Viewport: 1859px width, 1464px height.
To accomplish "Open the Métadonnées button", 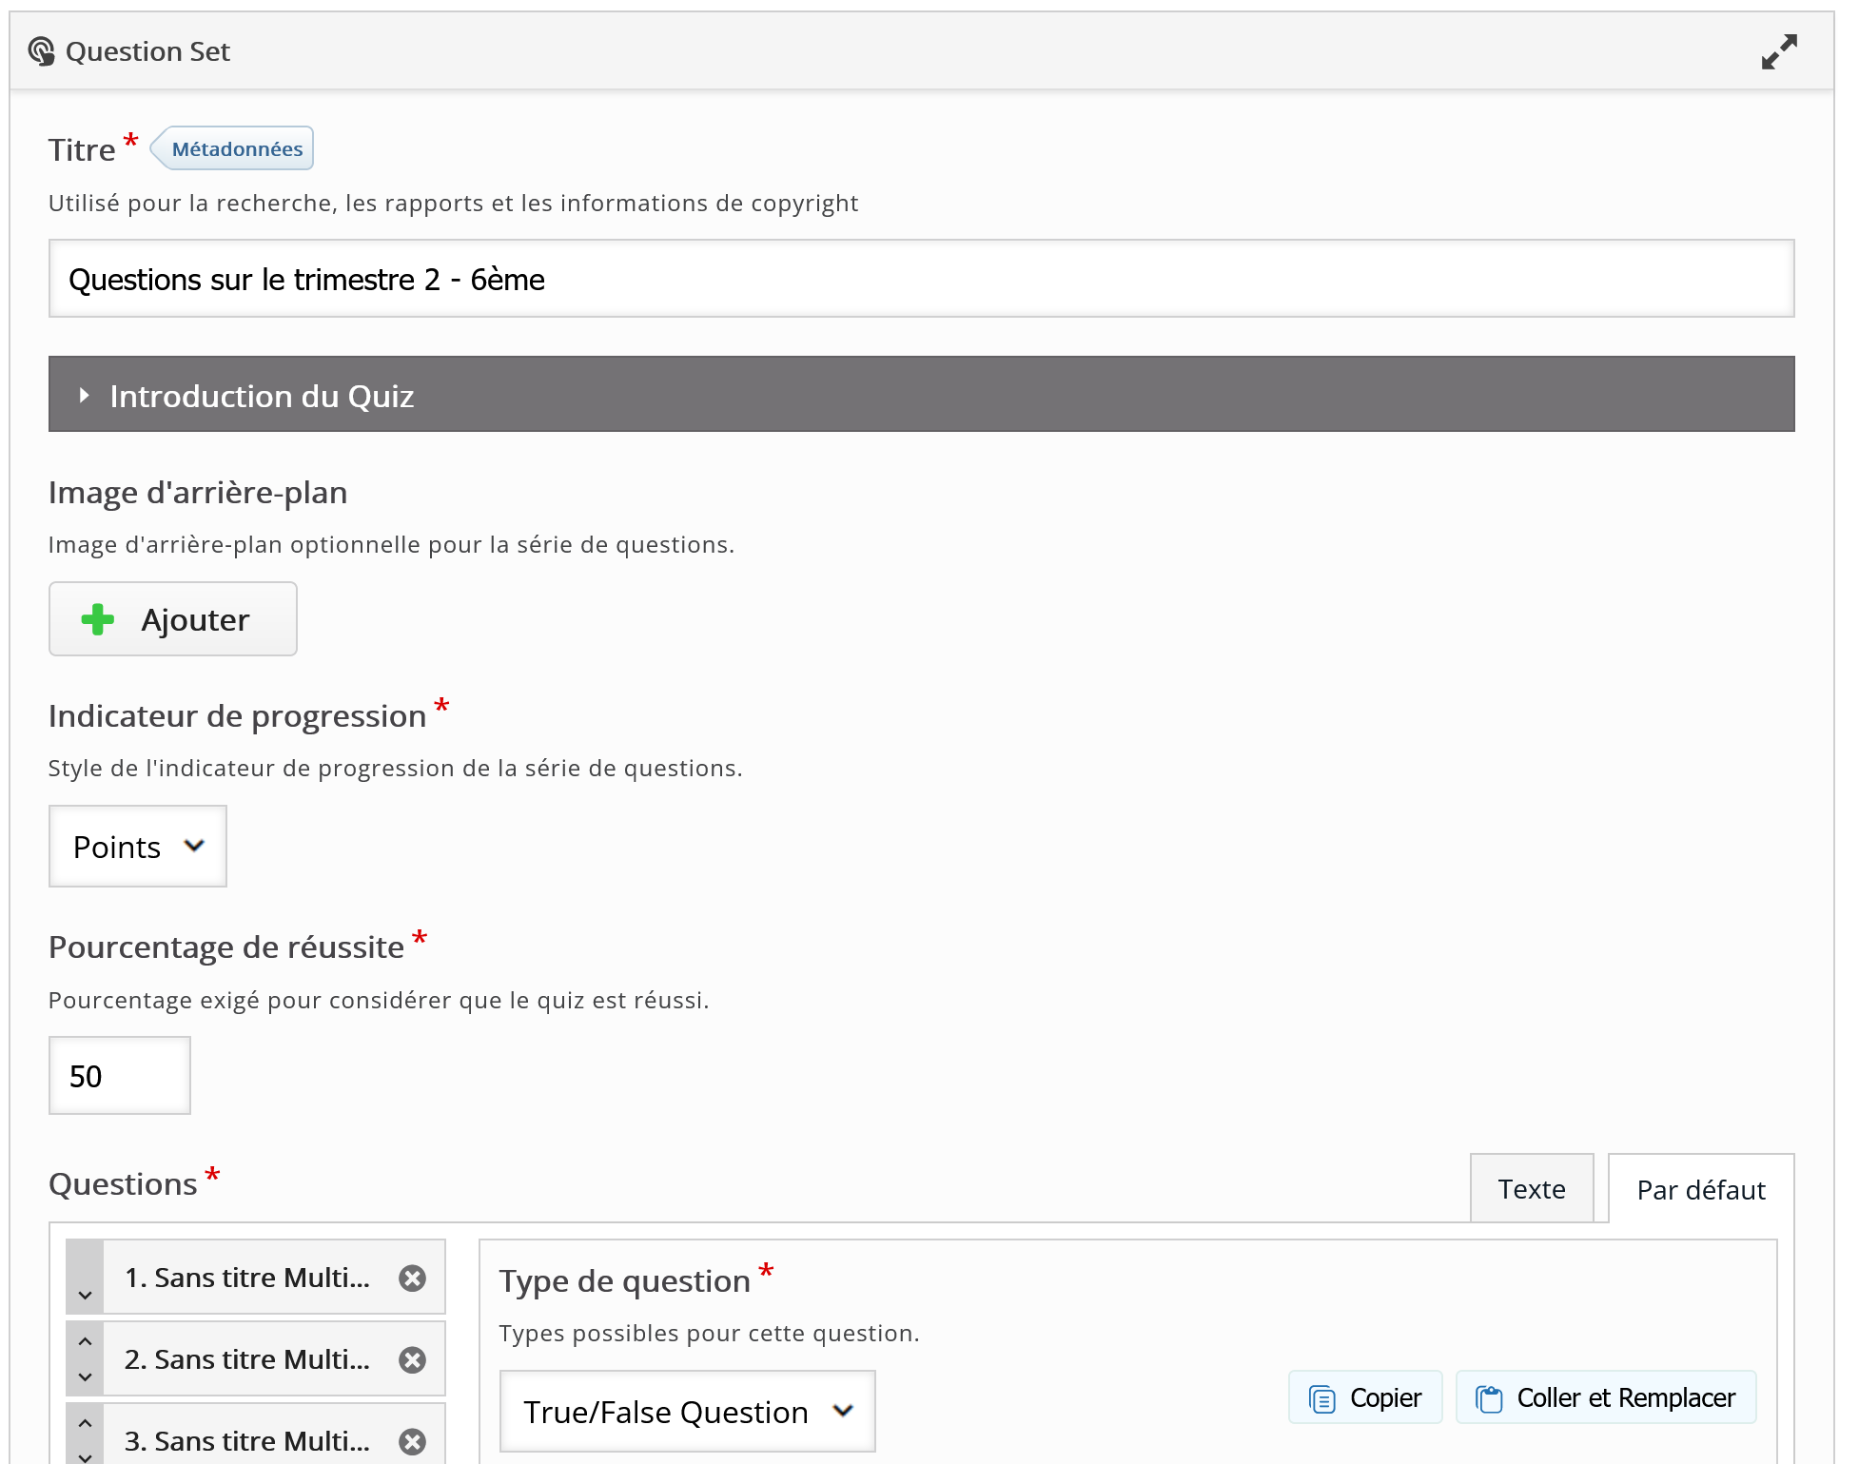I will tap(233, 148).
